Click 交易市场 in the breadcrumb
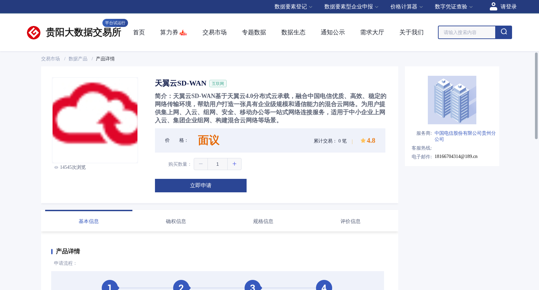 [x=51, y=59]
